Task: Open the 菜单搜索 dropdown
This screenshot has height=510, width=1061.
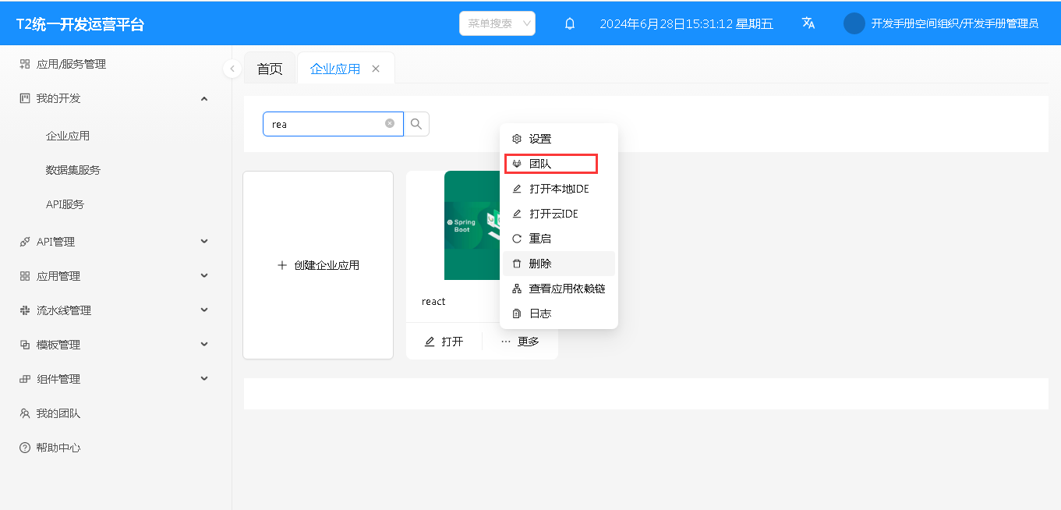Action: pyautogui.click(x=497, y=23)
